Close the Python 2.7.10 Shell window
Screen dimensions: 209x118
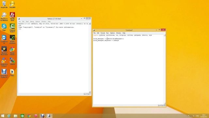click(x=88, y=18)
